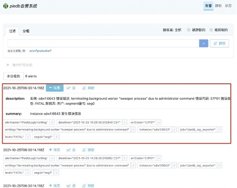
Task: Add errCode plus icon in seg0 alert
Action: pos(159,122)
